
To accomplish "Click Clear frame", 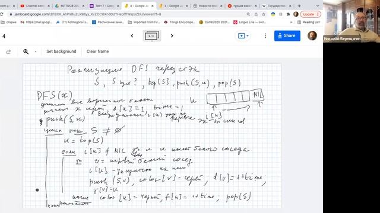I will point(97,51).
